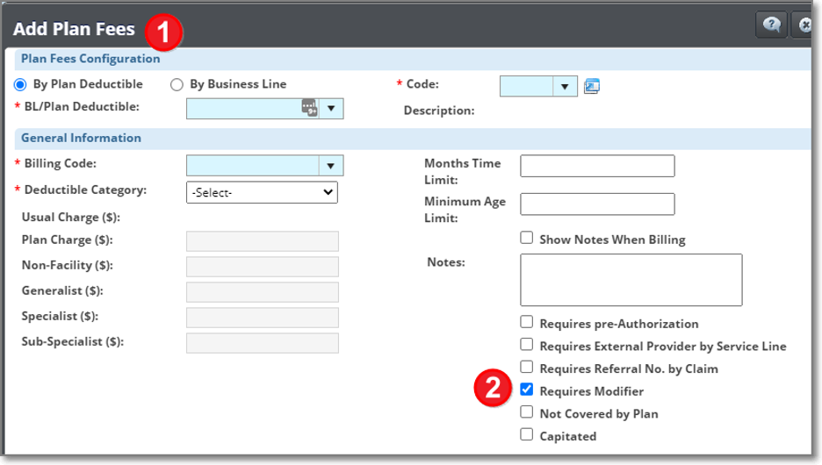Open the help icon in title bar
The image size is (822, 465).
(x=770, y=25)
